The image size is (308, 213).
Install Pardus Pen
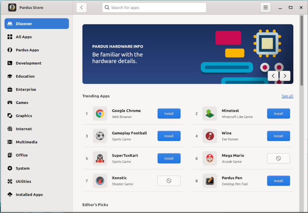(x=278, y=181)
